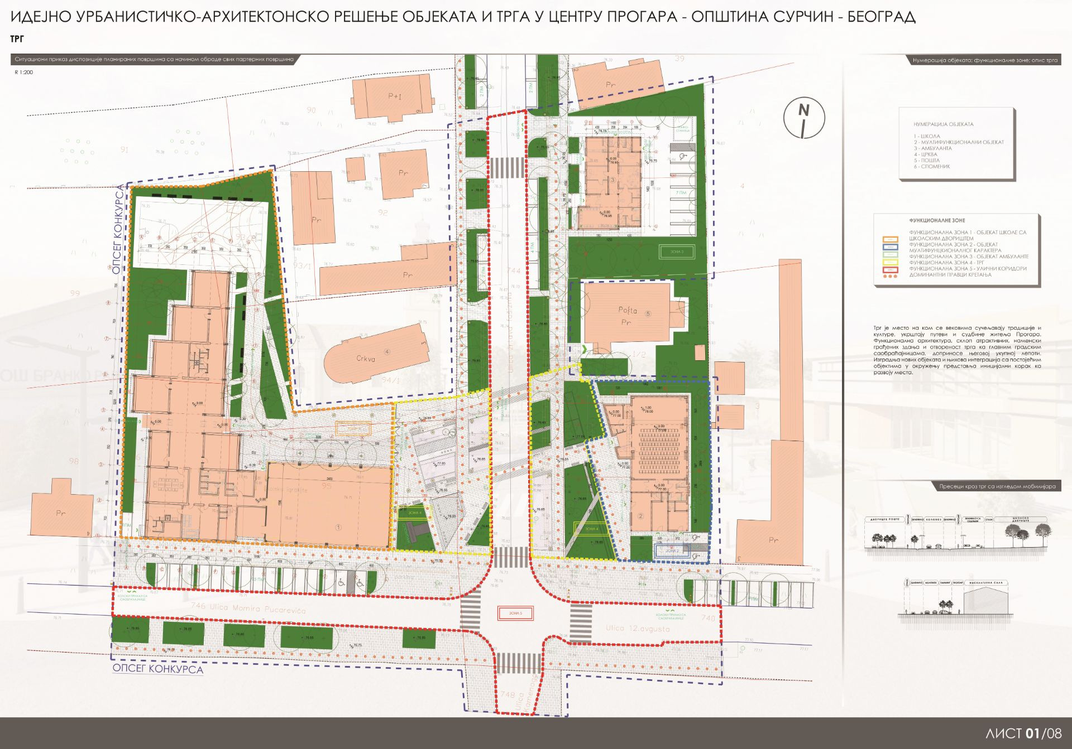Click legend entry 1 - ШКОЛА
The height and width of the screenshot is (749, 1072).
pyautogui.click(x=927, y=136)
